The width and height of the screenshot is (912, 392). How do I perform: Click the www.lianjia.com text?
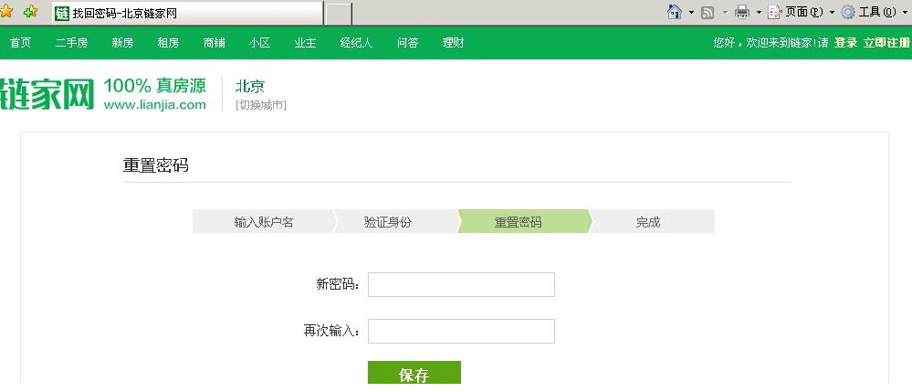point(154,105)
